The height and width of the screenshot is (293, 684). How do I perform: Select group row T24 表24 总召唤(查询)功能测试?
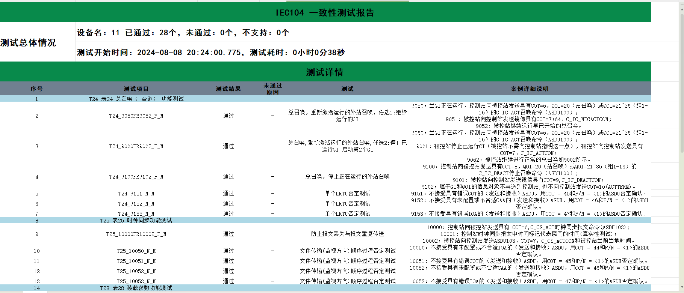[325, 99]
